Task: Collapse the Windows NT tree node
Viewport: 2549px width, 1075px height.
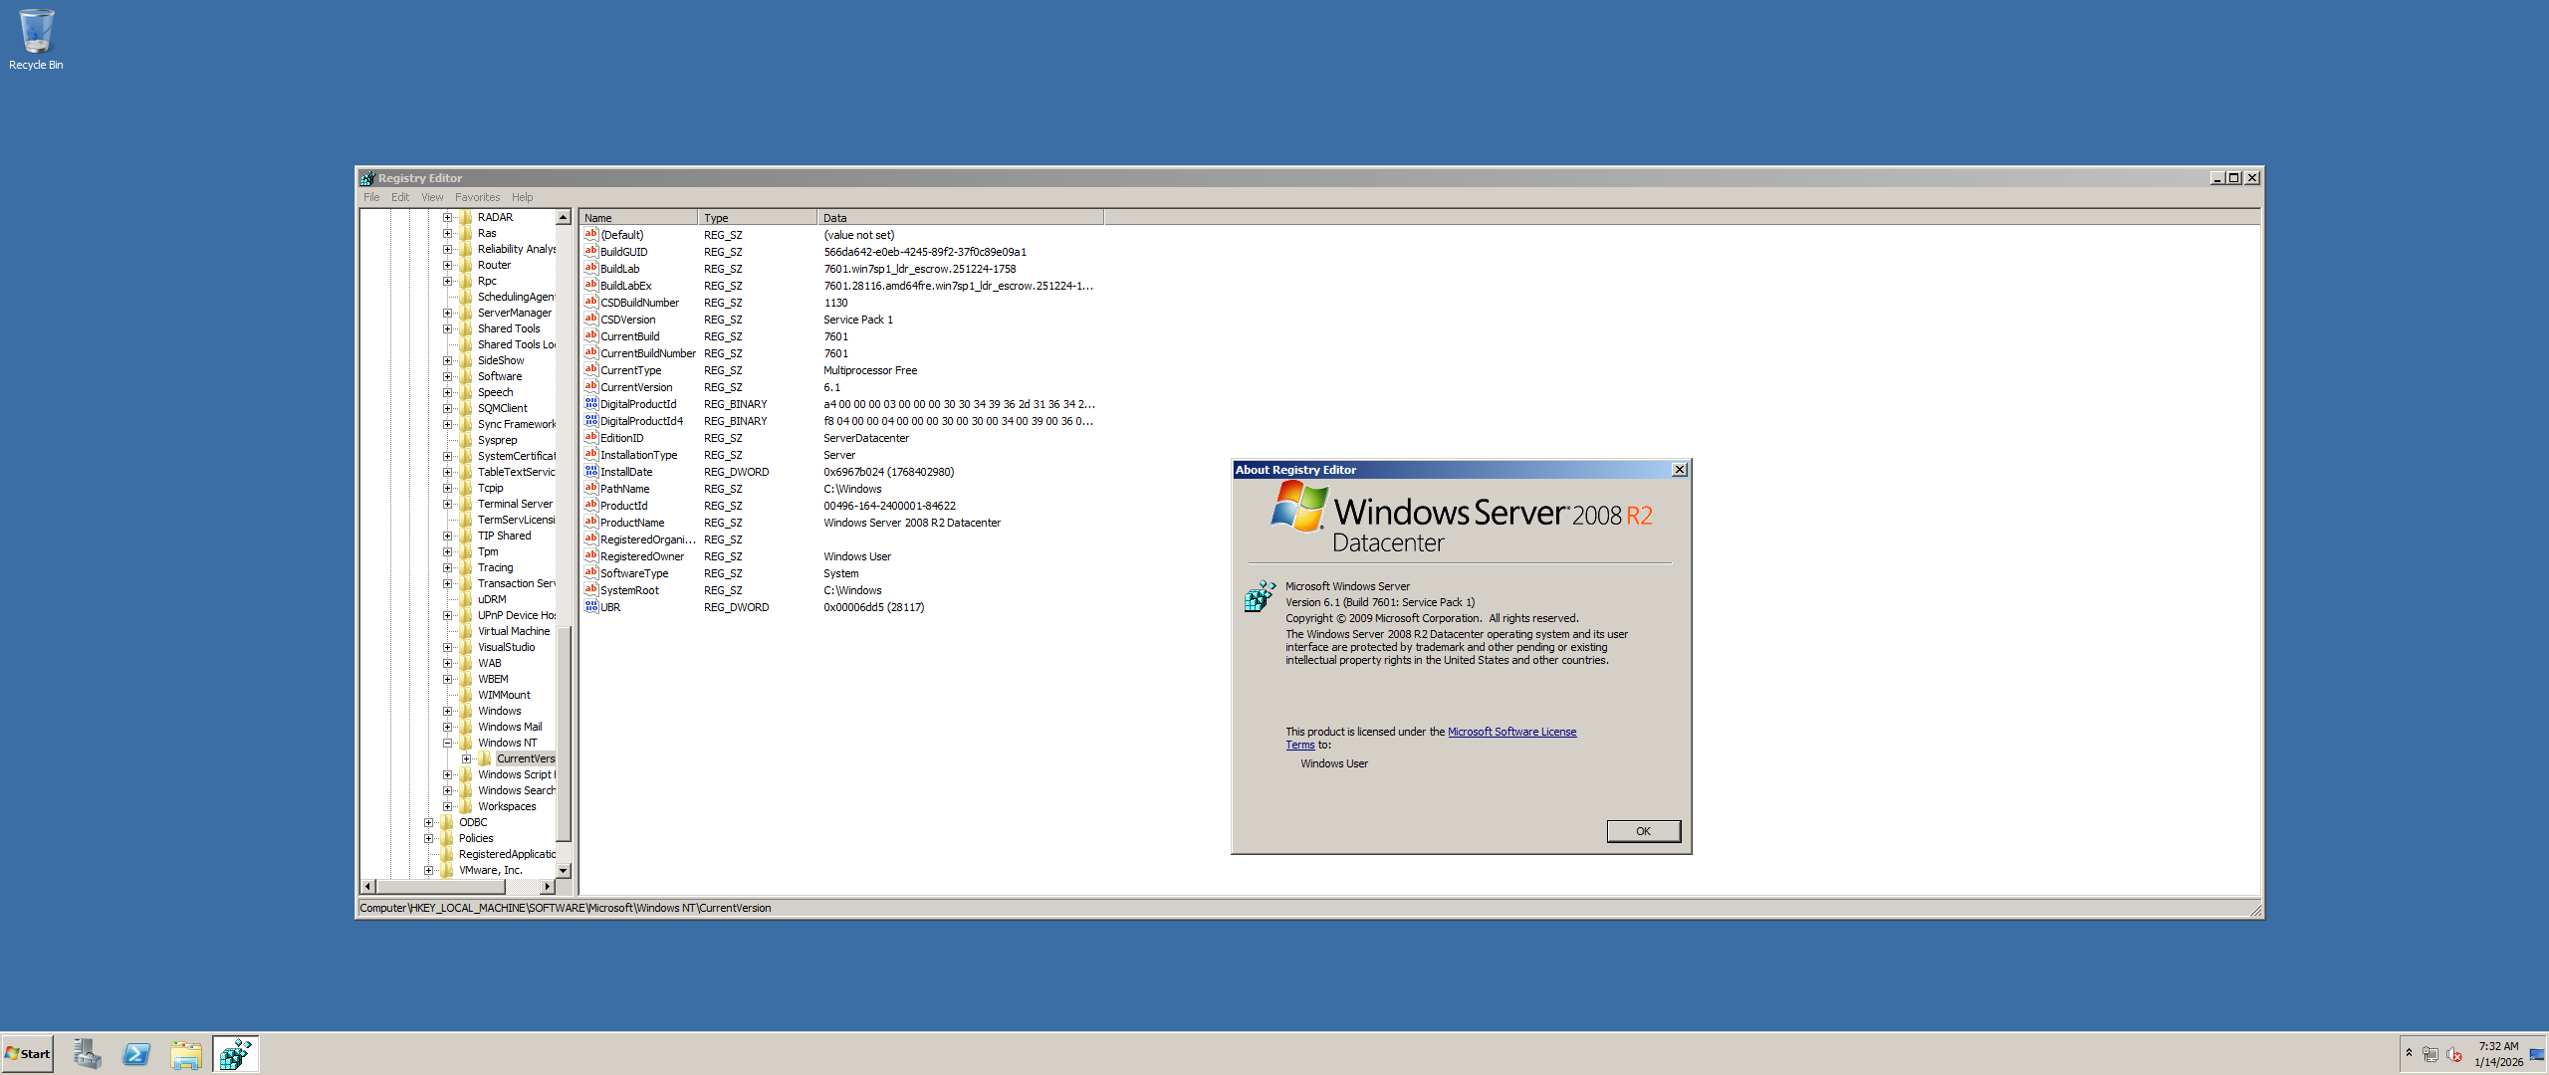Action: [448, 743]
